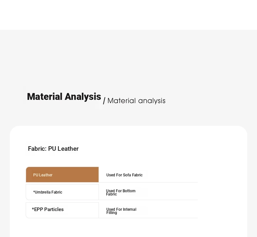Screen dimensions: 257x237
Task: Click the blank white banner at page top
Action: tap(128, 15)
